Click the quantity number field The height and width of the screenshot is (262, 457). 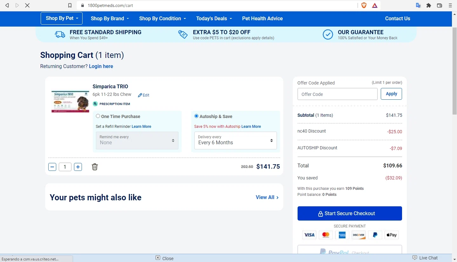coord(65,167)
